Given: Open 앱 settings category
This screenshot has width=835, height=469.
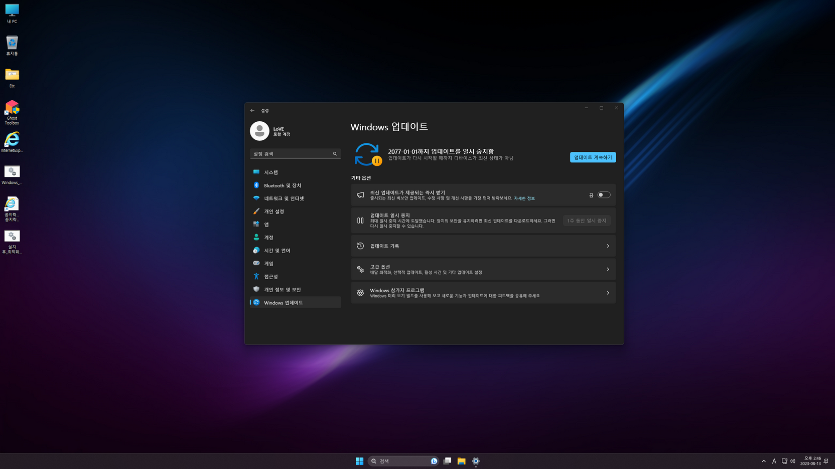Looking at the screenshot, I should pos(296,224).
